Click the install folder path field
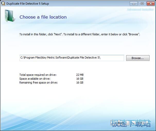The image size is (156, 131). click(x=72, y=58)
